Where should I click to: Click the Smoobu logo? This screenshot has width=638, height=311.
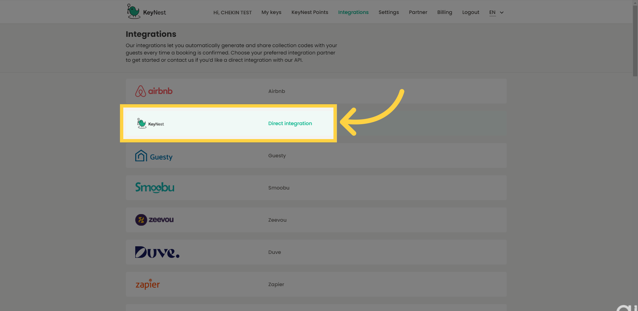pyautogui.click(x=155, y=188)
